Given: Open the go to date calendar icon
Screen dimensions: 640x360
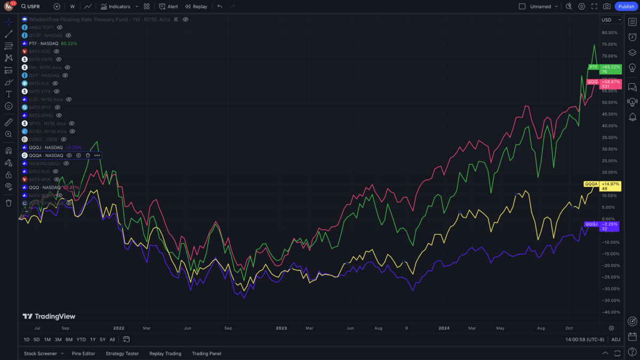Looking at the screenshot, I should click(126, 339).
